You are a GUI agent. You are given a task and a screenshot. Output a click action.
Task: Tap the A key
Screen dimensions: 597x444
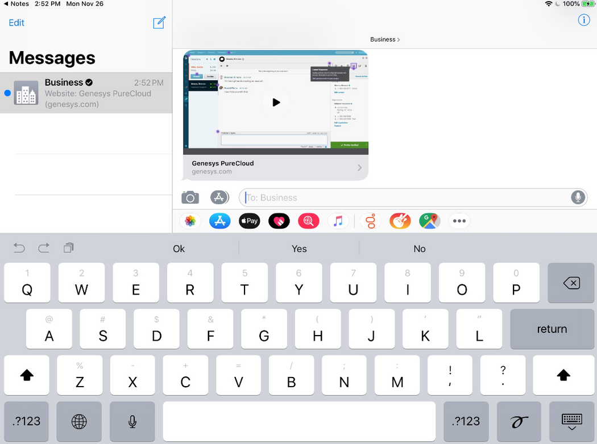[x=49, y=329]
